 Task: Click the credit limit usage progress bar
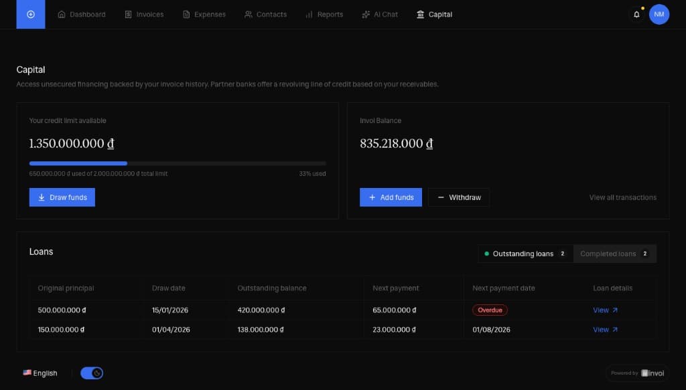[177, 163]
